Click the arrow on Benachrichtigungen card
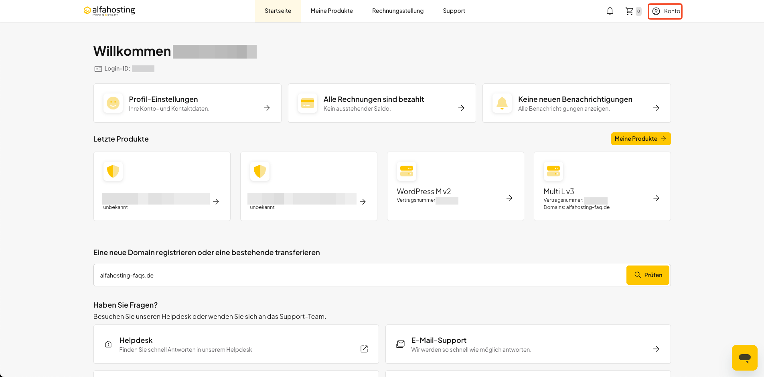This screenshot has width=764, height=377. 656,108
